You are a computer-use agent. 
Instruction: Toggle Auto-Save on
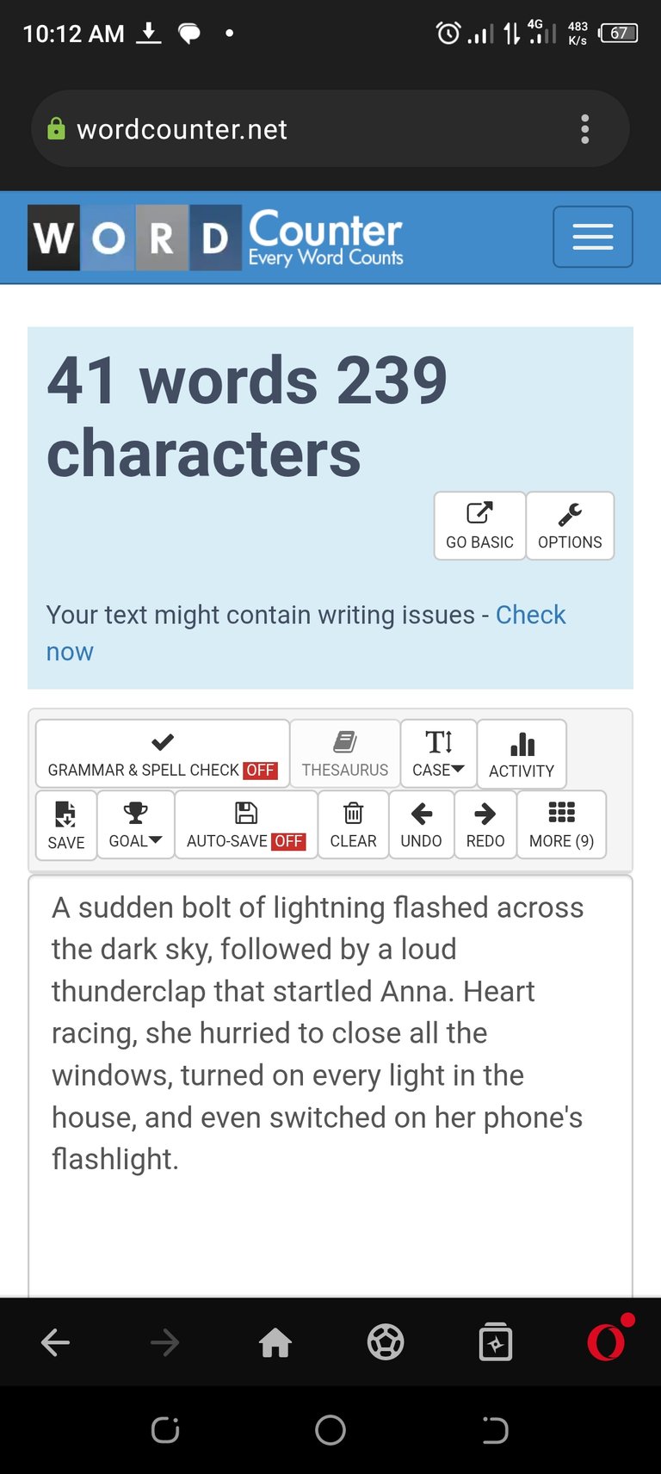(246, 825)
